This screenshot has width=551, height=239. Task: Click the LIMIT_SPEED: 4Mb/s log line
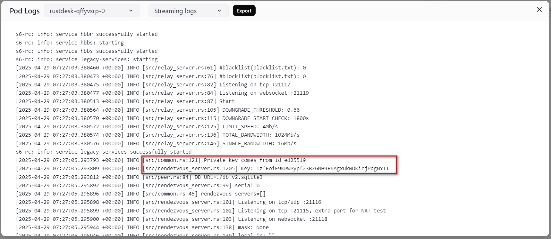(250, 127)
